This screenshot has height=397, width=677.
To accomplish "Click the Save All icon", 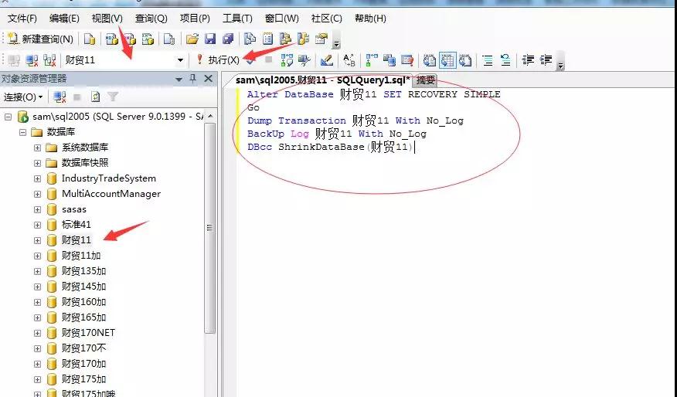I will (x=227, y=39).
